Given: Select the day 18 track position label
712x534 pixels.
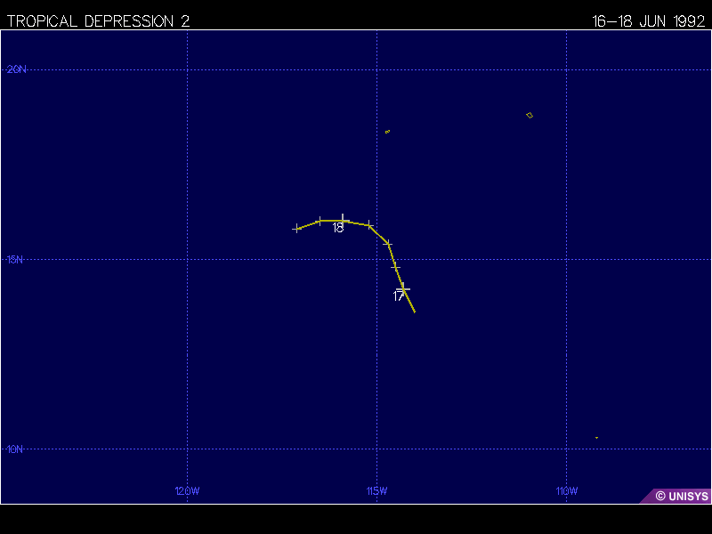Looking at the screenshot, I should (x=338, y=229).
